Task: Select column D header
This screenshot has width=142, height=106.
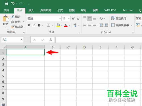Action: (84, 47)
